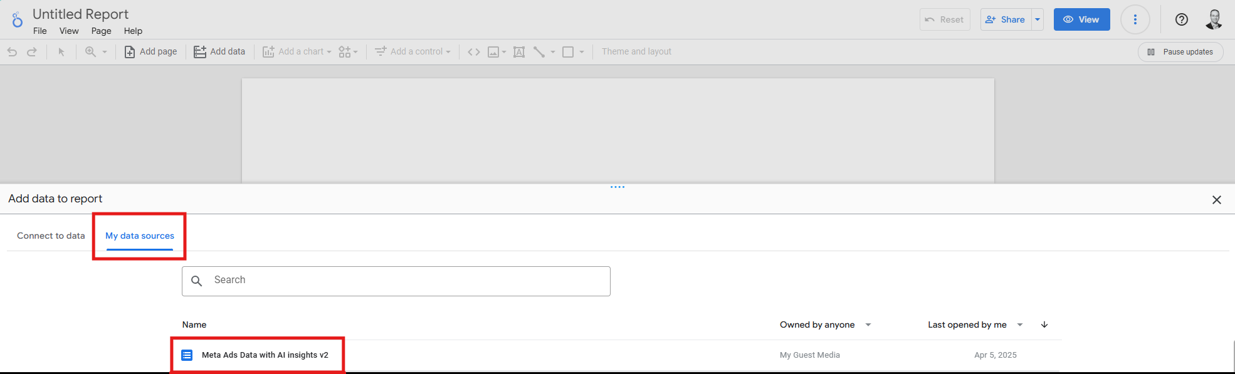The image size is (1235, 374).
Task: Open the help question mark icon
Action: (1182, 19)
